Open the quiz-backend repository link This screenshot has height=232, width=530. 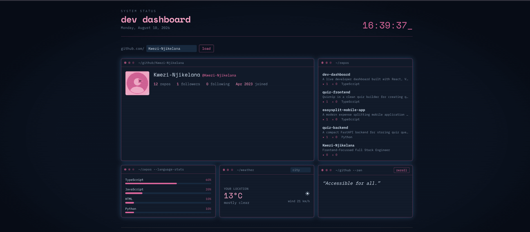click(335, 128)
